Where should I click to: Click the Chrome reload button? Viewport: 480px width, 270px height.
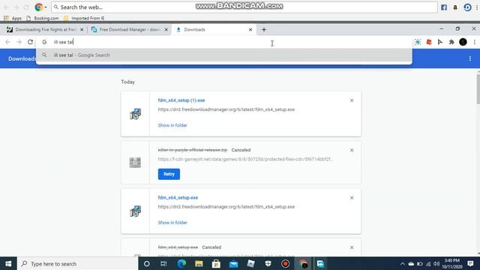coord(30,42)
